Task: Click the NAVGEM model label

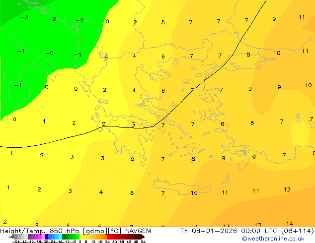Action: coord(138,231)
